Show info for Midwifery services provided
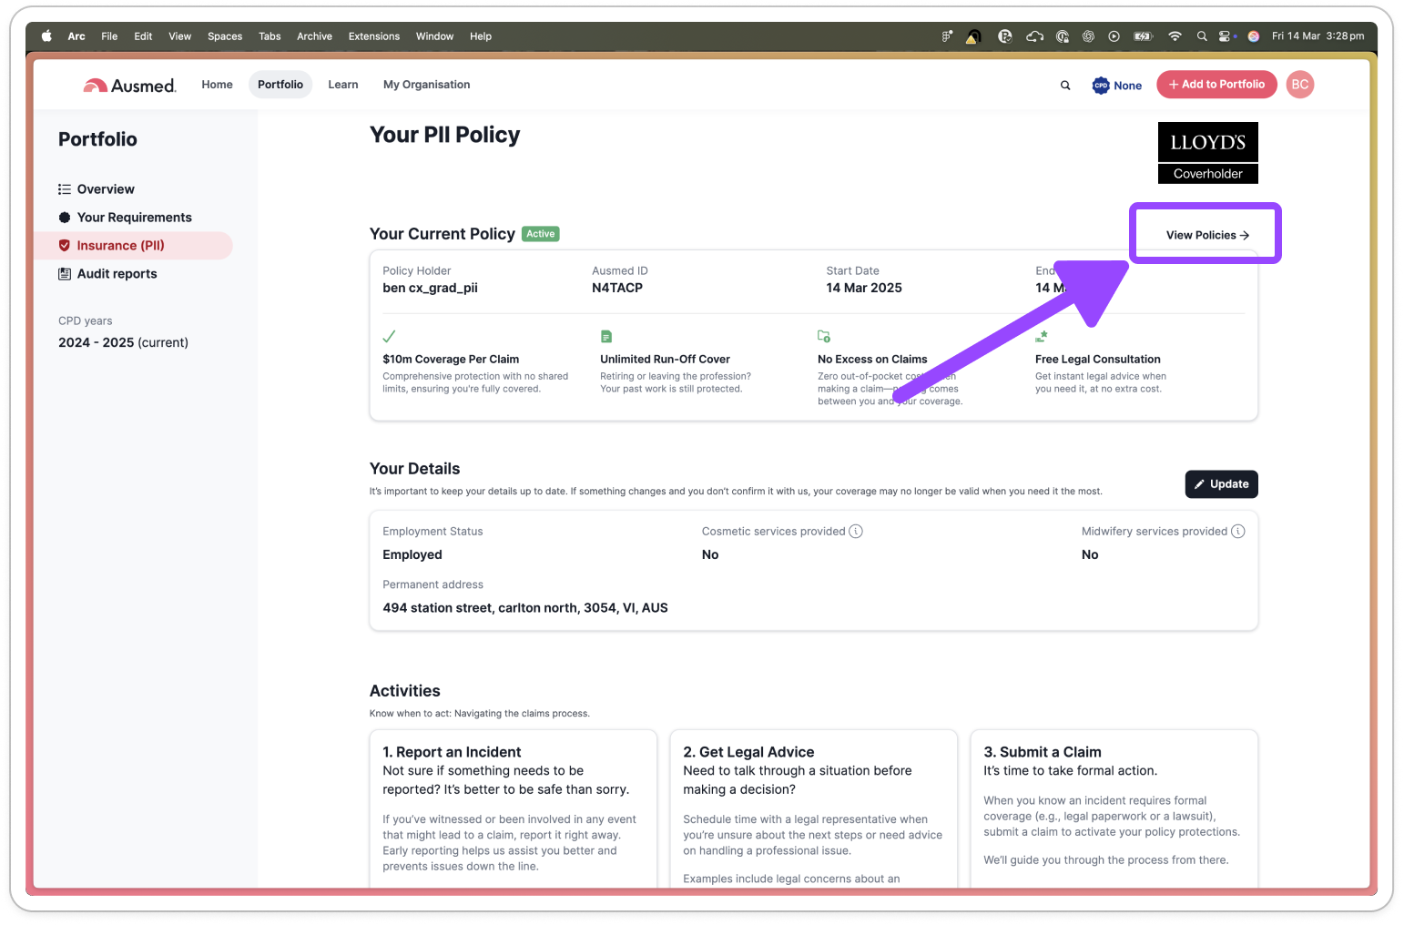This screenshot has width=1404, height=925. tap(1238, 532)
